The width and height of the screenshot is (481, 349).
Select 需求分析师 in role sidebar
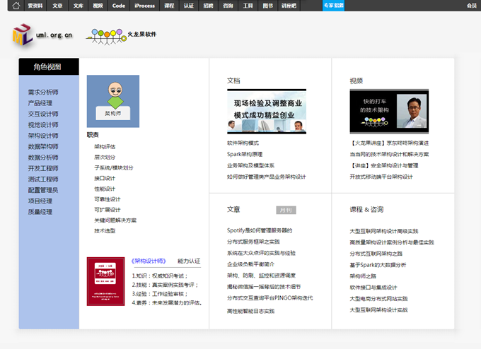[x=43, y=92]
